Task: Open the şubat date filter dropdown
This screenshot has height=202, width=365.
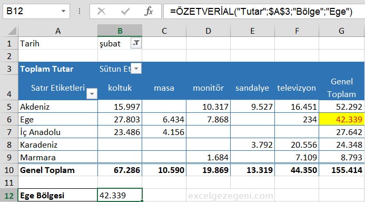Action: click(x=136, y=43)
